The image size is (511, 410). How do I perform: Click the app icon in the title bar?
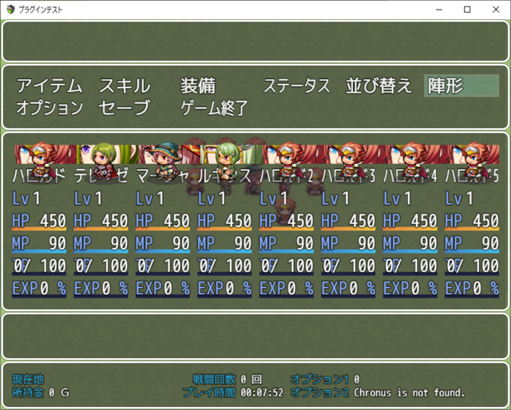(x=10, y=10)
